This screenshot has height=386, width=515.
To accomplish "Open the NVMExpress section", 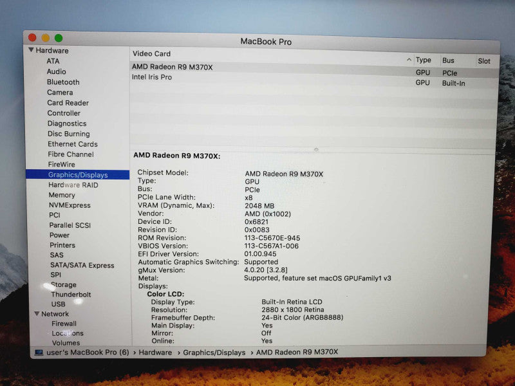I will [x=70, y=205].
